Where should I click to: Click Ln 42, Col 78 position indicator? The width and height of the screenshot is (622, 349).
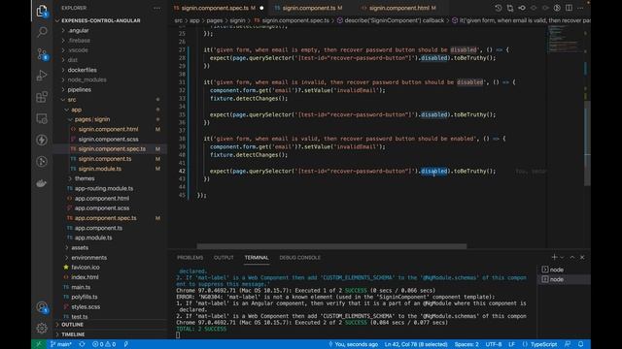tap(416, 344)
